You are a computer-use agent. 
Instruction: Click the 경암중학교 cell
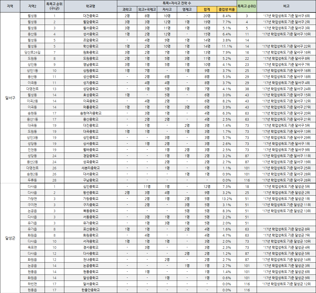90,156
